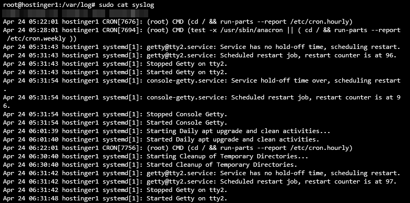This screenshot has height=203, width=410.
Task: Click 'Starting Daily apt upgrade' log line
Action: (x=167, y=131)
